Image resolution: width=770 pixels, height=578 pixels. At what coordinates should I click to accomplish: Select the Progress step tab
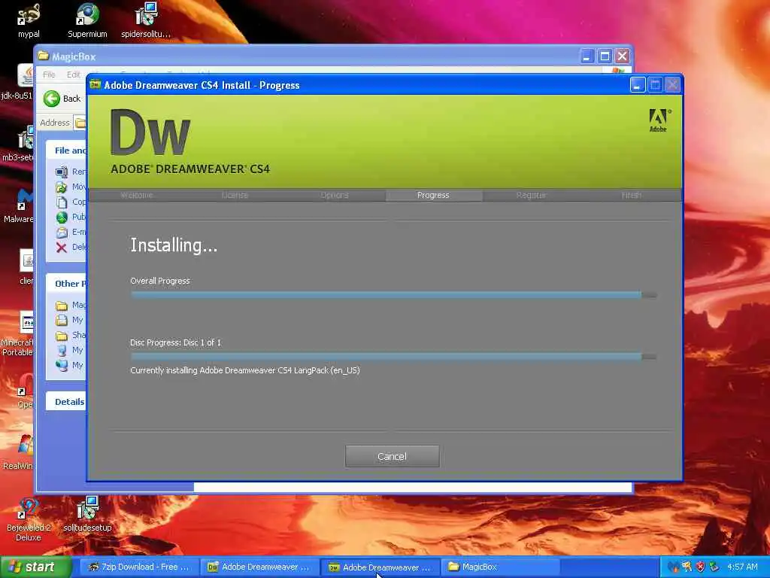pyautogui.click(x=433, y=195)
